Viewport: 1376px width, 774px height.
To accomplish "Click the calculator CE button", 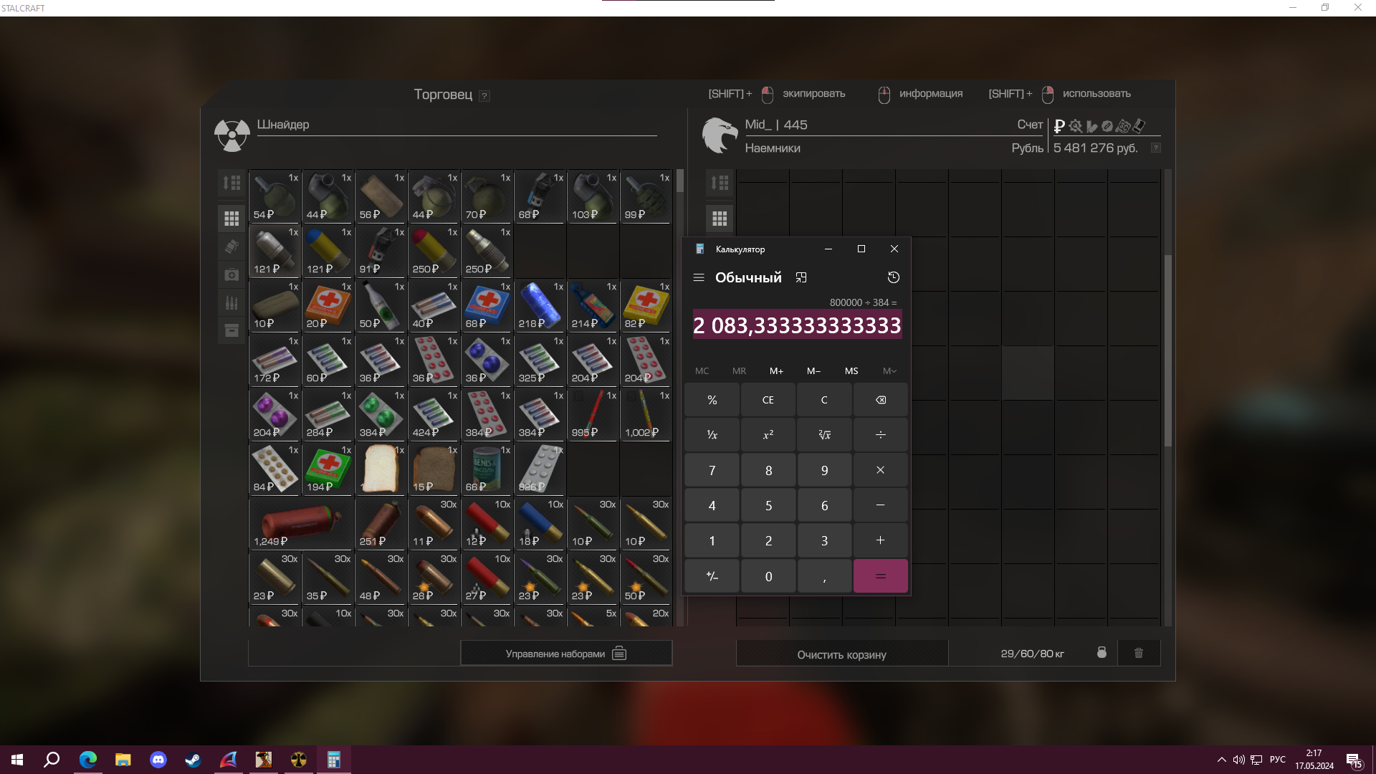I will click(x=768, y=400).
